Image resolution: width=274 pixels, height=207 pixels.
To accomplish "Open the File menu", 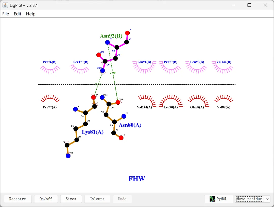I will click(6, 14).
